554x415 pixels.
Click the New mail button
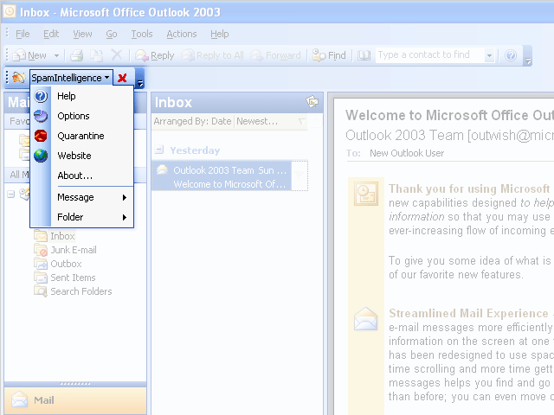coord(29,55)
